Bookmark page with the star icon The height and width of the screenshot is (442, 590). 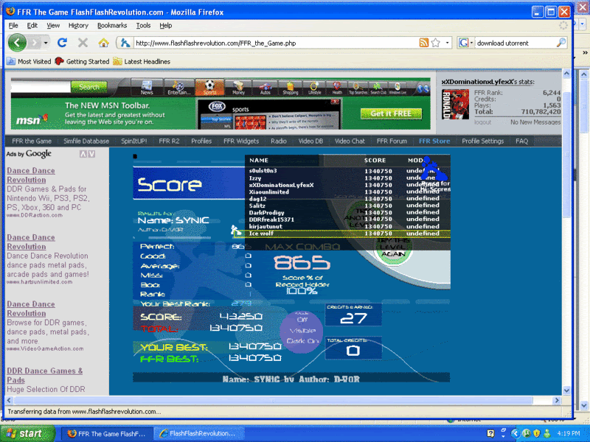tap(436, 43)
